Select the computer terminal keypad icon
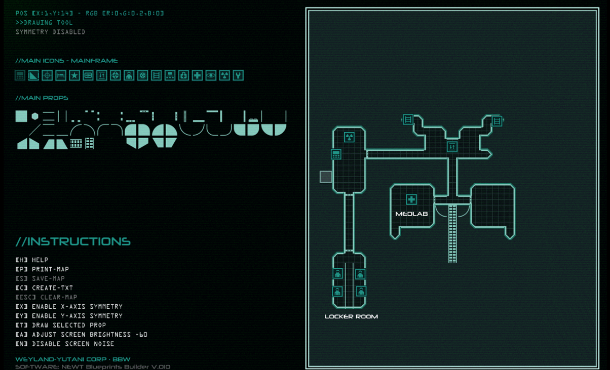 pos(20,75)
